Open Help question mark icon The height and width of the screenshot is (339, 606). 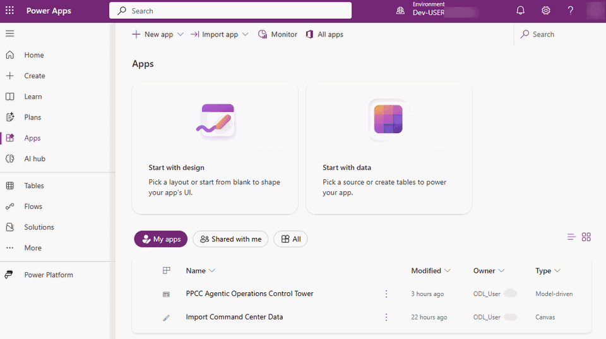[571, 11]
